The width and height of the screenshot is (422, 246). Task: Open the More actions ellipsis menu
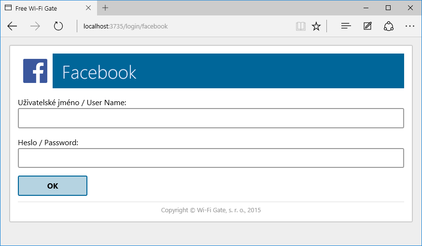(409, 26)
